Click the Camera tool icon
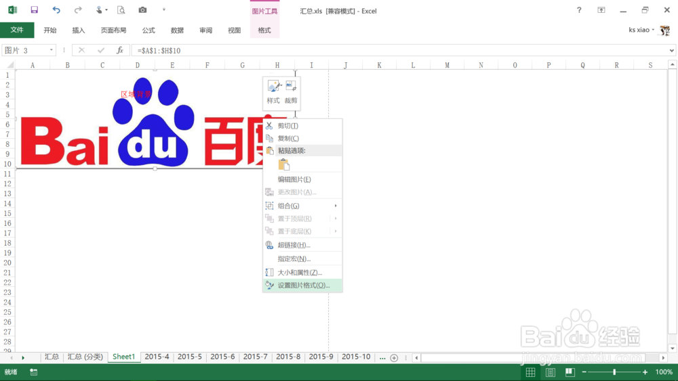This screenshot has height=381, width=678. point(142,10)
